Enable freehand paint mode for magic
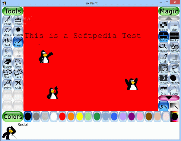Screen dimensions: 181x141 point(164,106)
